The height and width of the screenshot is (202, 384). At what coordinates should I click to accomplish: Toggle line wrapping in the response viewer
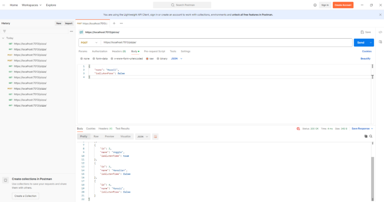(155, 136)
